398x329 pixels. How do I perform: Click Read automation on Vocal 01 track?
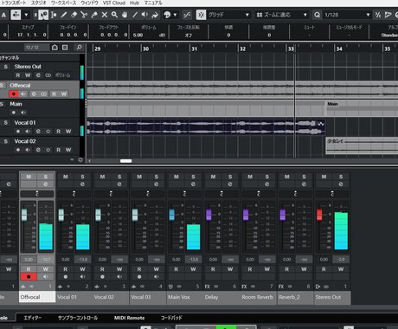point(58,132)
